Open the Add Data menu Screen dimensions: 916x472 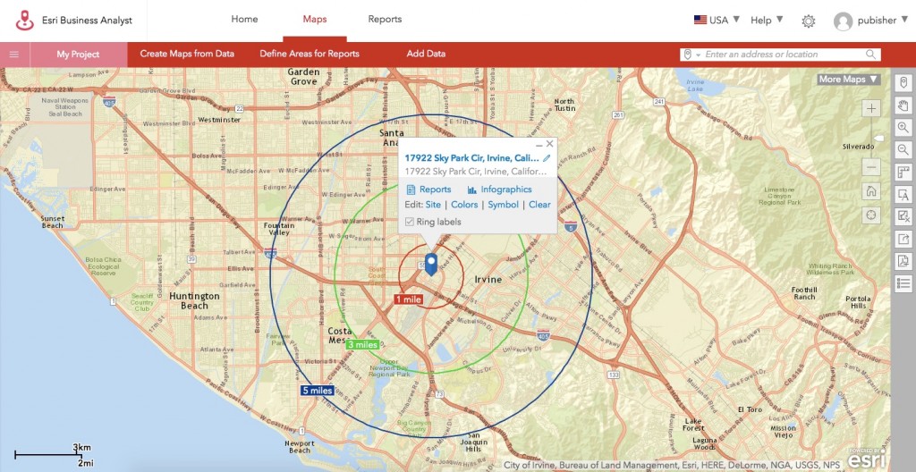pos(426,54)
